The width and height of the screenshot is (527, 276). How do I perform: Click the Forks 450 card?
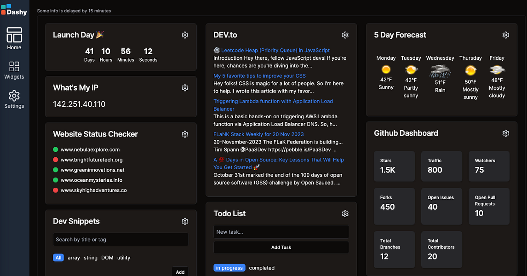(394, 207)
